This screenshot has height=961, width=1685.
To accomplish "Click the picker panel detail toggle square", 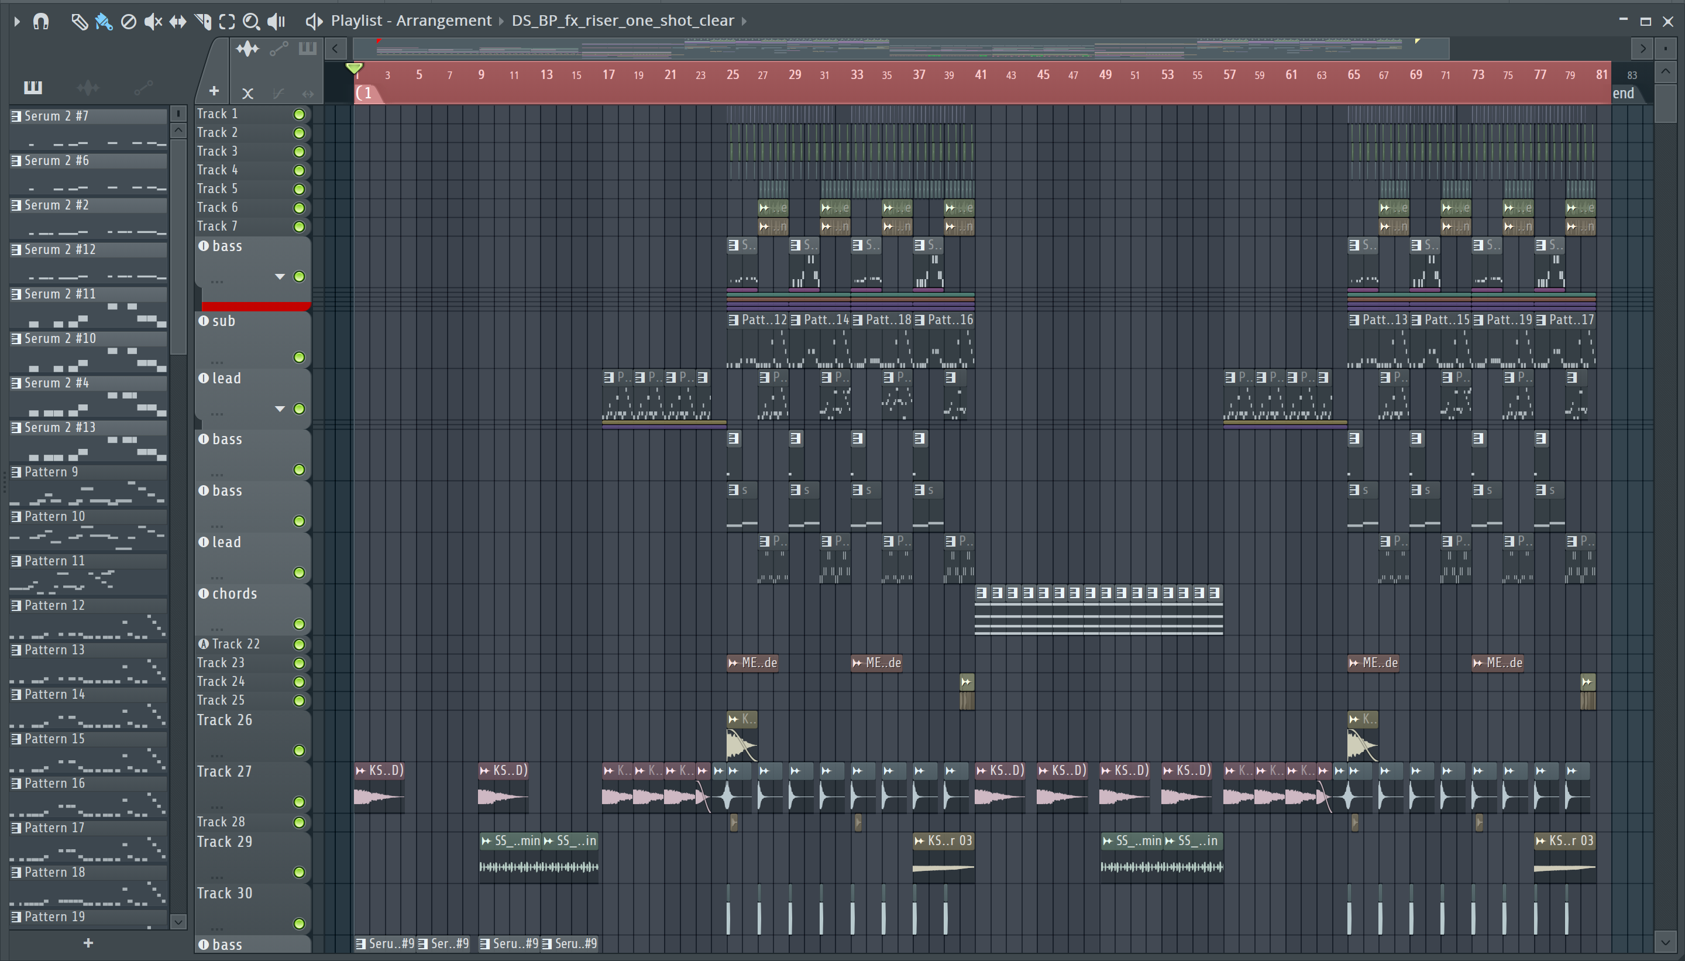I will [x=178, y=114].
